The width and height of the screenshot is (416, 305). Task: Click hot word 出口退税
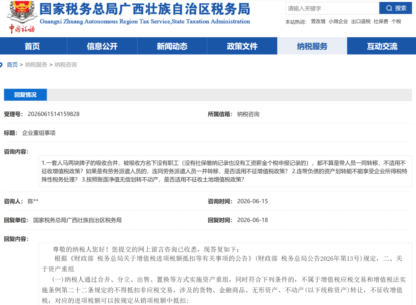click(x=361, y=22)
